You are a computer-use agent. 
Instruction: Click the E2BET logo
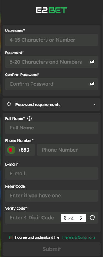tap(51, 10)
